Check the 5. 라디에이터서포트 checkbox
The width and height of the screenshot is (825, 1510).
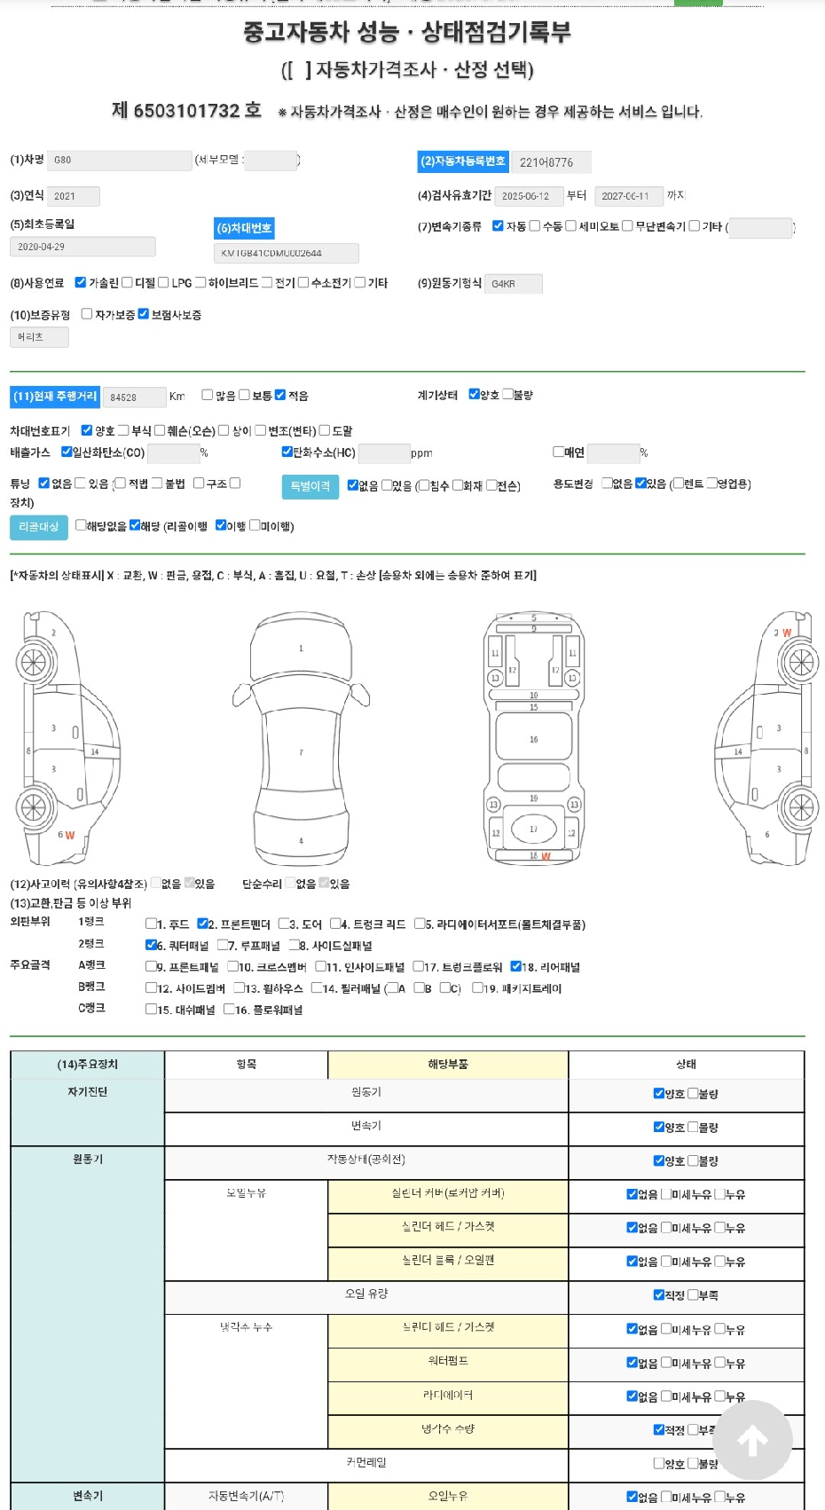pos(420,924)
